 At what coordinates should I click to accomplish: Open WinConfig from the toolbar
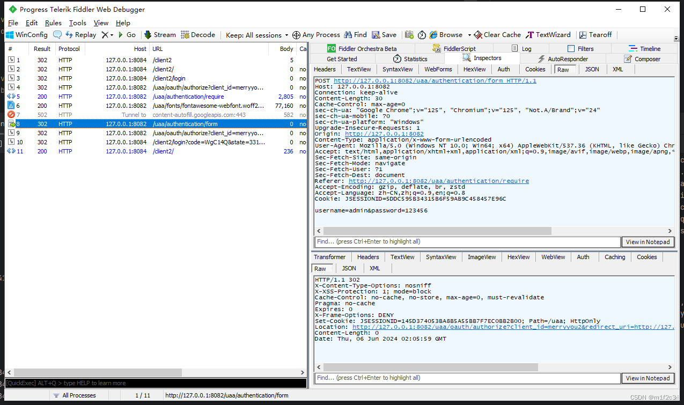(x=27, y=35)
